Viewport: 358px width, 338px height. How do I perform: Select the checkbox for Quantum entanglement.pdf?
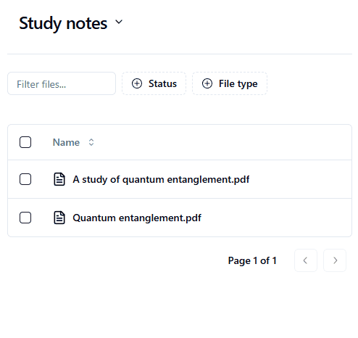point(25,218)
